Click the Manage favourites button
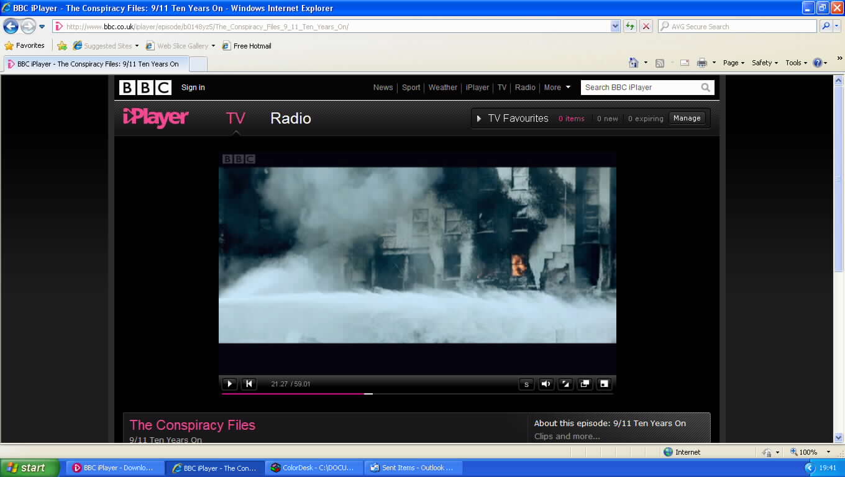This screenshot has height=477, width=845. click(x=687, y=118)
